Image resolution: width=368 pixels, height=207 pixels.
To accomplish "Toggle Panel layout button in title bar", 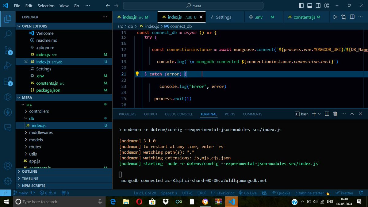I will (309, 6).
